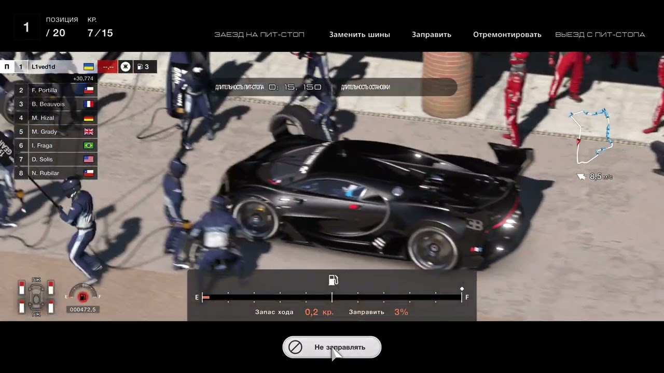Viewport: 664px width, 373px height.
Task: Click the prohibition icon in no-refuel button
Action: (x=295, y=347)
